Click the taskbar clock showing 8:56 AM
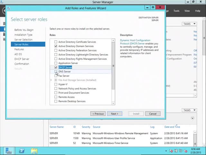The height and width of the screenshot is (155, 206). pos(196,151)
